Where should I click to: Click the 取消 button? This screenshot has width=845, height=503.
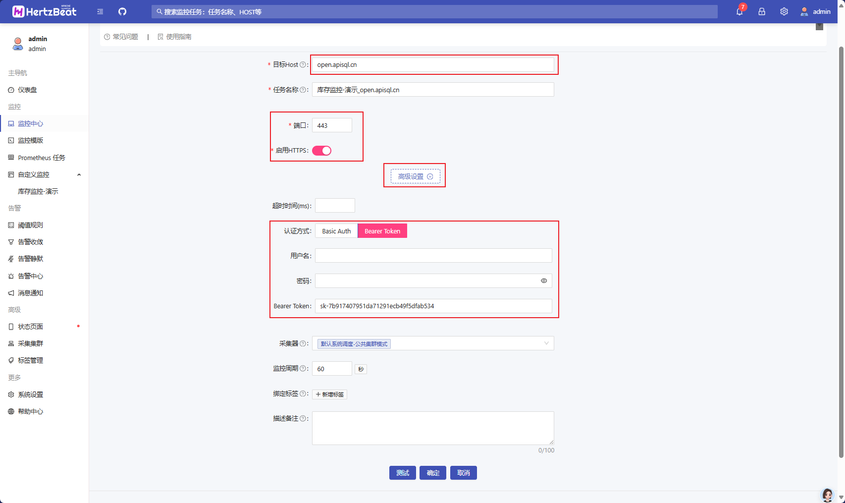point(463,473)
